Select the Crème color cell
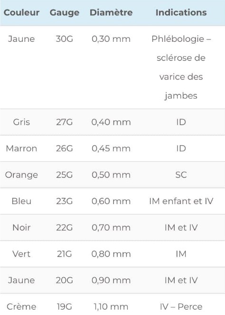Screen dimensions: 225x315 point(21,307)
